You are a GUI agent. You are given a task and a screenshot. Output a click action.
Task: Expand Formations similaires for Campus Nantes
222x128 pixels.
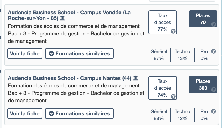click(79, 113)
